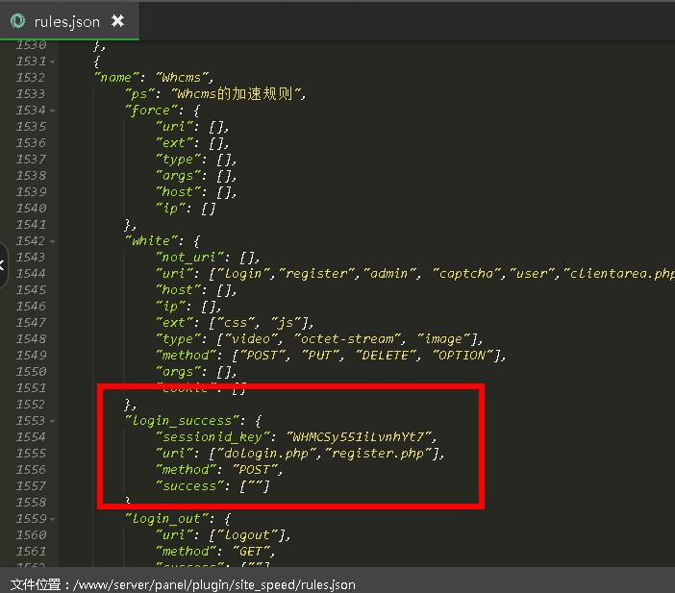This screenshot has width=675, height=593.
Task: Click the "sessionid_key" key
Action: point(212,437)
